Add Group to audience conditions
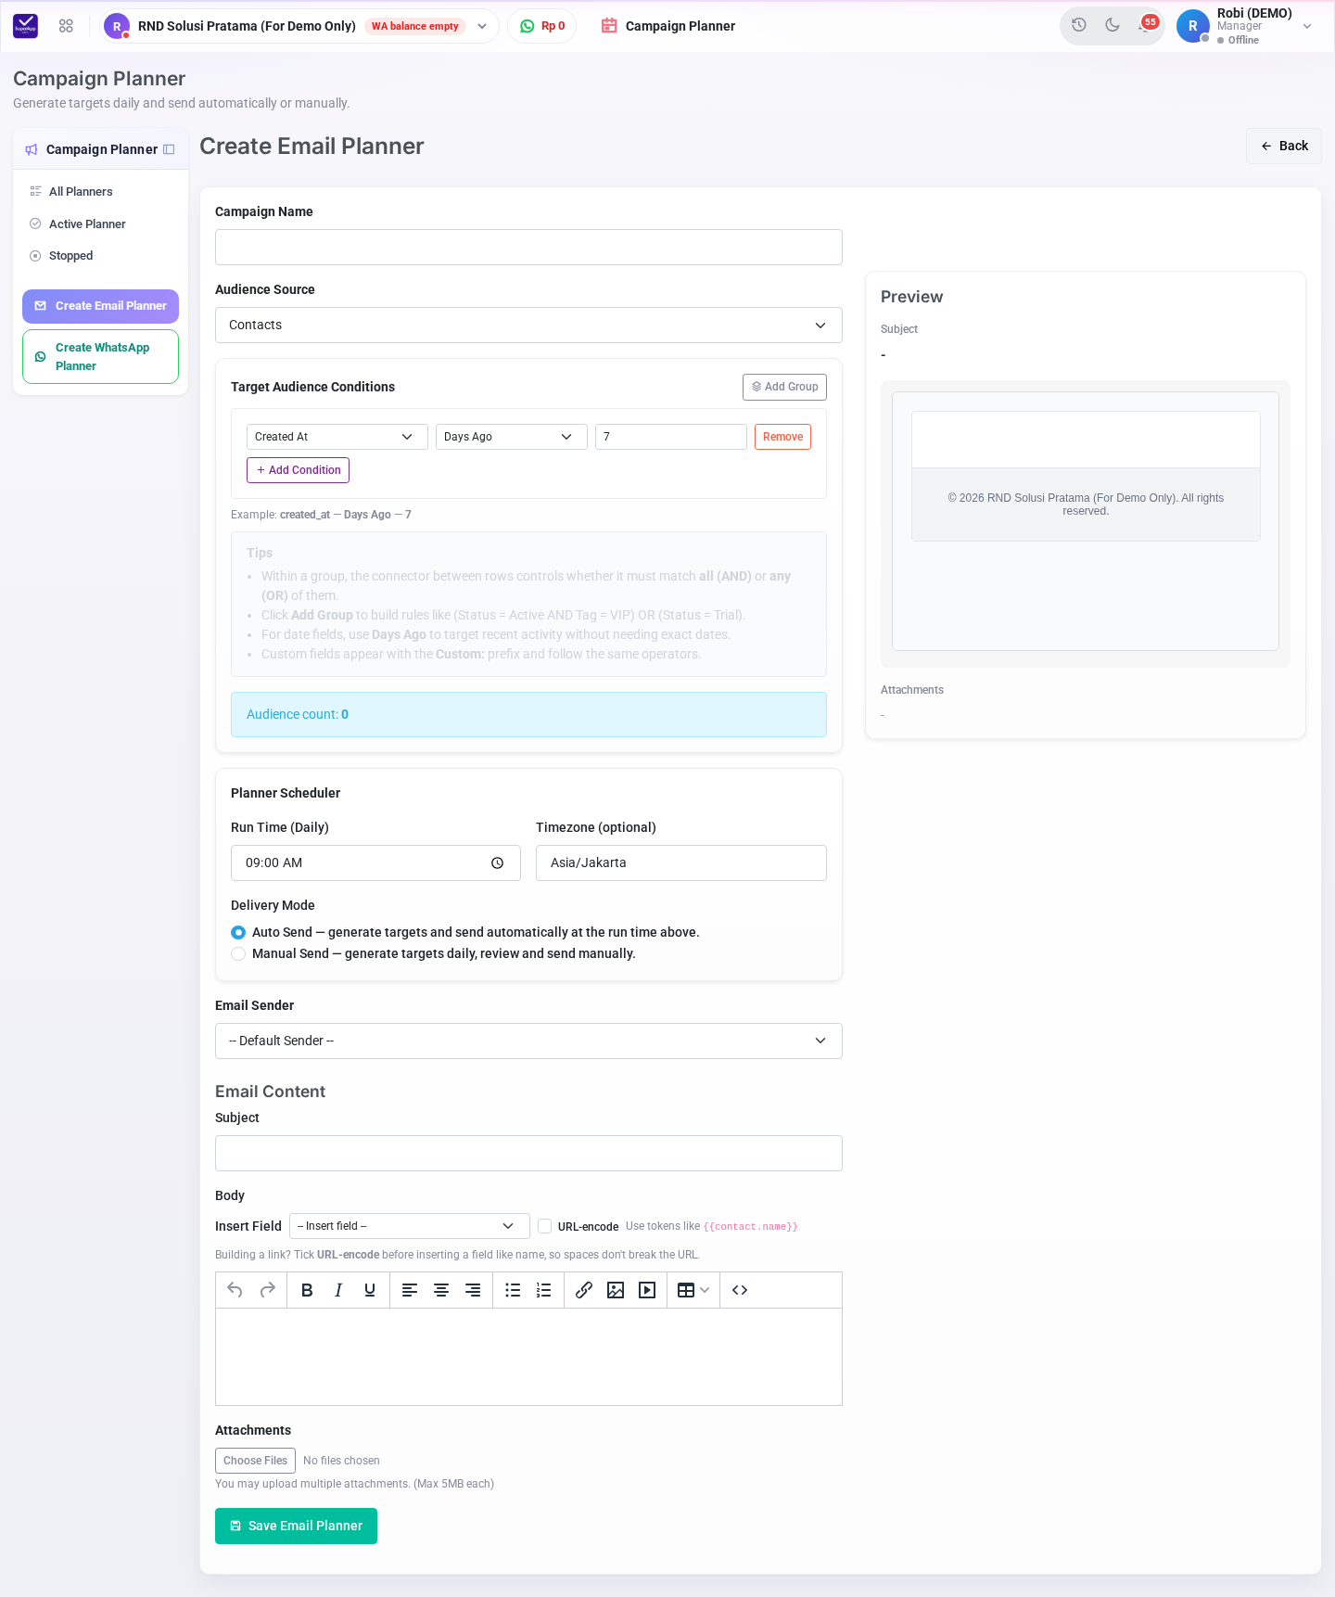The image size is (1335, 1597). (x=784, y=387)
